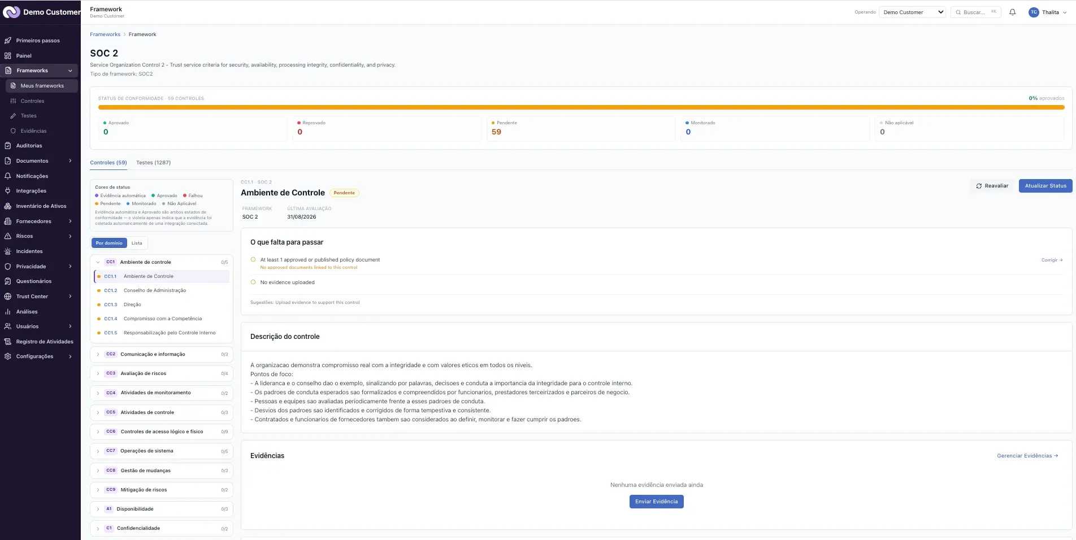
Task: Click the Análises chart icon
Action: pos(8,311)
